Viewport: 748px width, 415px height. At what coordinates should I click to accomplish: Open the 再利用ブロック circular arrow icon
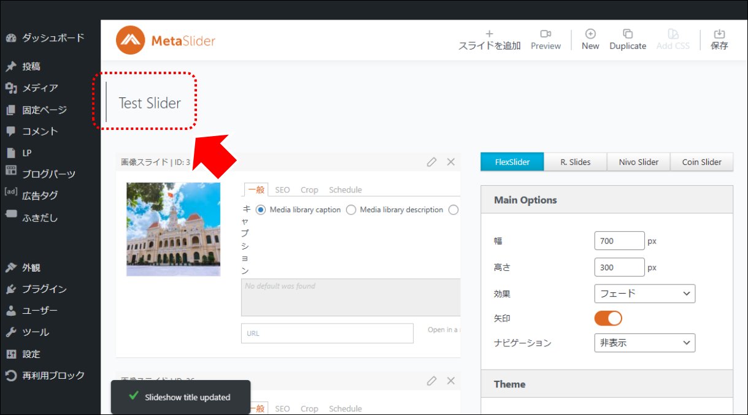pos(10,375)
